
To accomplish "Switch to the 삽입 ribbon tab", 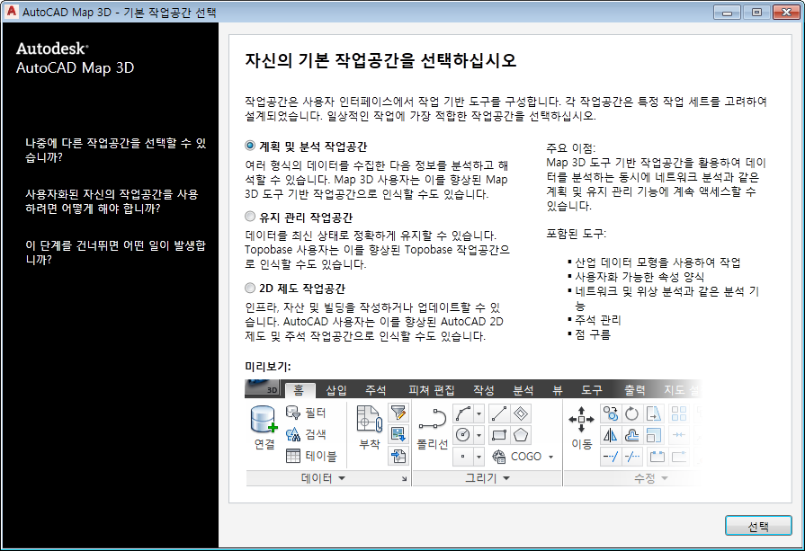I will (336, 390).
